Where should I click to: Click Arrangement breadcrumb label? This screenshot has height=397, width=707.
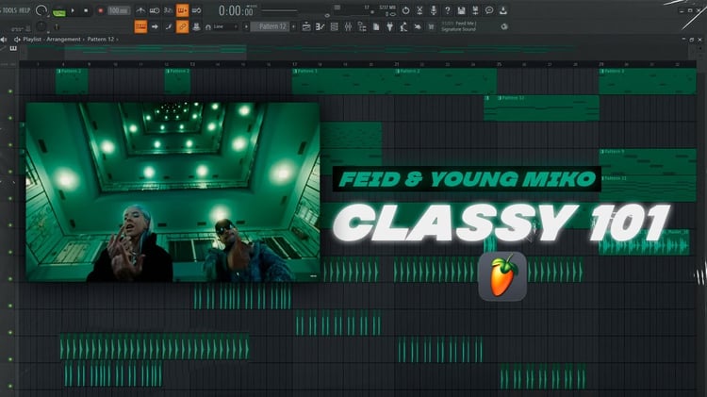point(63,40)
